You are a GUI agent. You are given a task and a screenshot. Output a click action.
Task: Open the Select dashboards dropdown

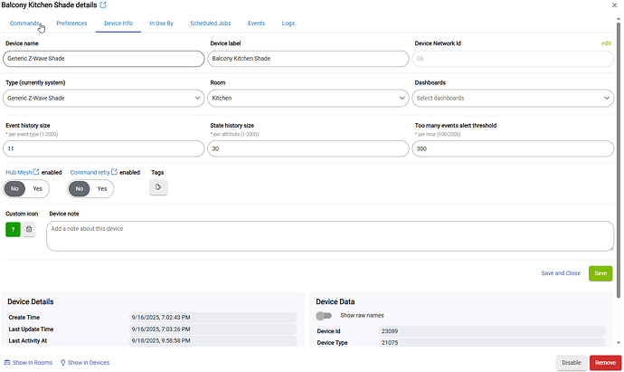click(x=513, y=98)
